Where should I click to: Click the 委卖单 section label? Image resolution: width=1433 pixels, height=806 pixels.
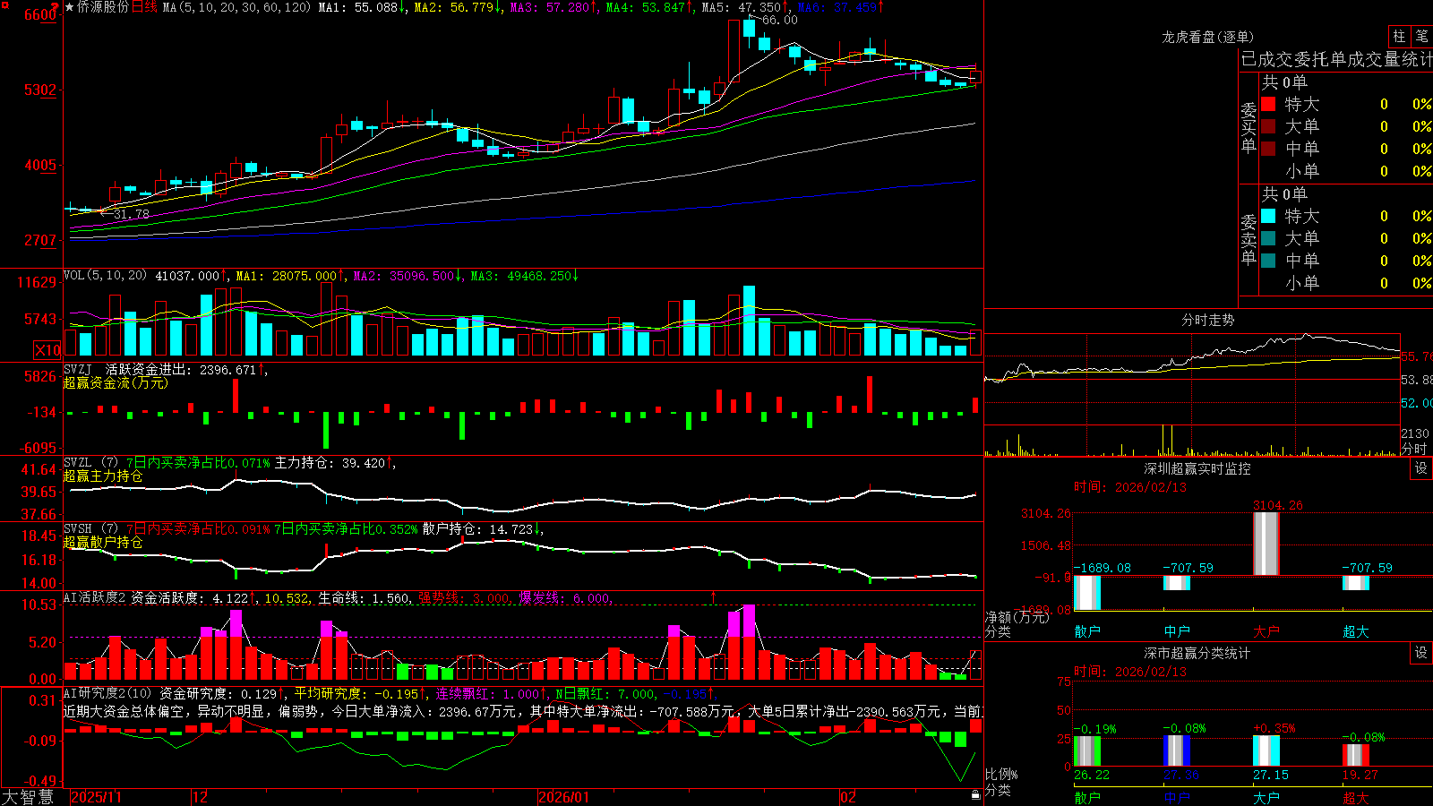coord(1249,239)
